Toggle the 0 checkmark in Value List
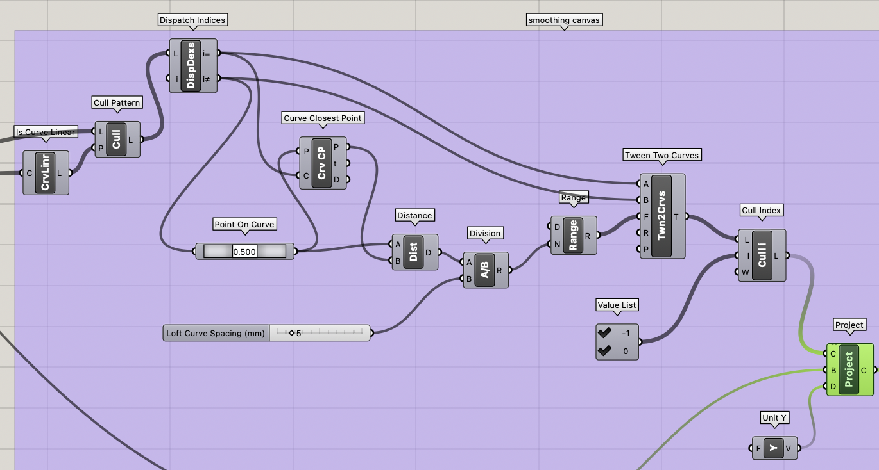The height and width of the screenshot is (470, 879). pyautogui.click(x=604, y=351)
